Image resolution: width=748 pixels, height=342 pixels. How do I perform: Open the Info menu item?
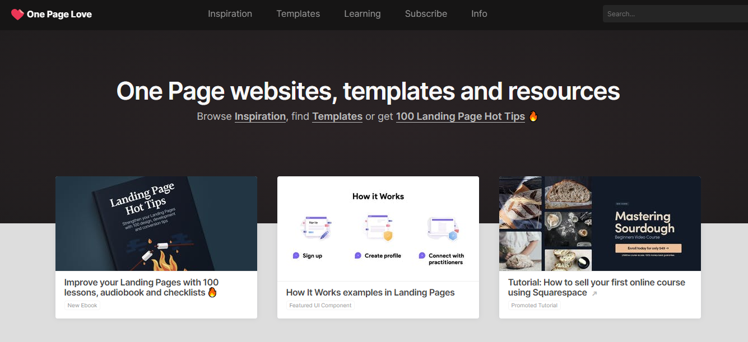pos(479,14)
